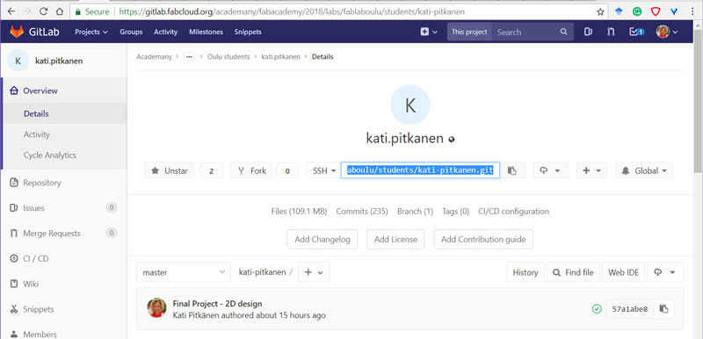Image resolution: width=703 pixels, height=339 pixels.
Task: Open the Web IDE button
Action: point(623,272)
